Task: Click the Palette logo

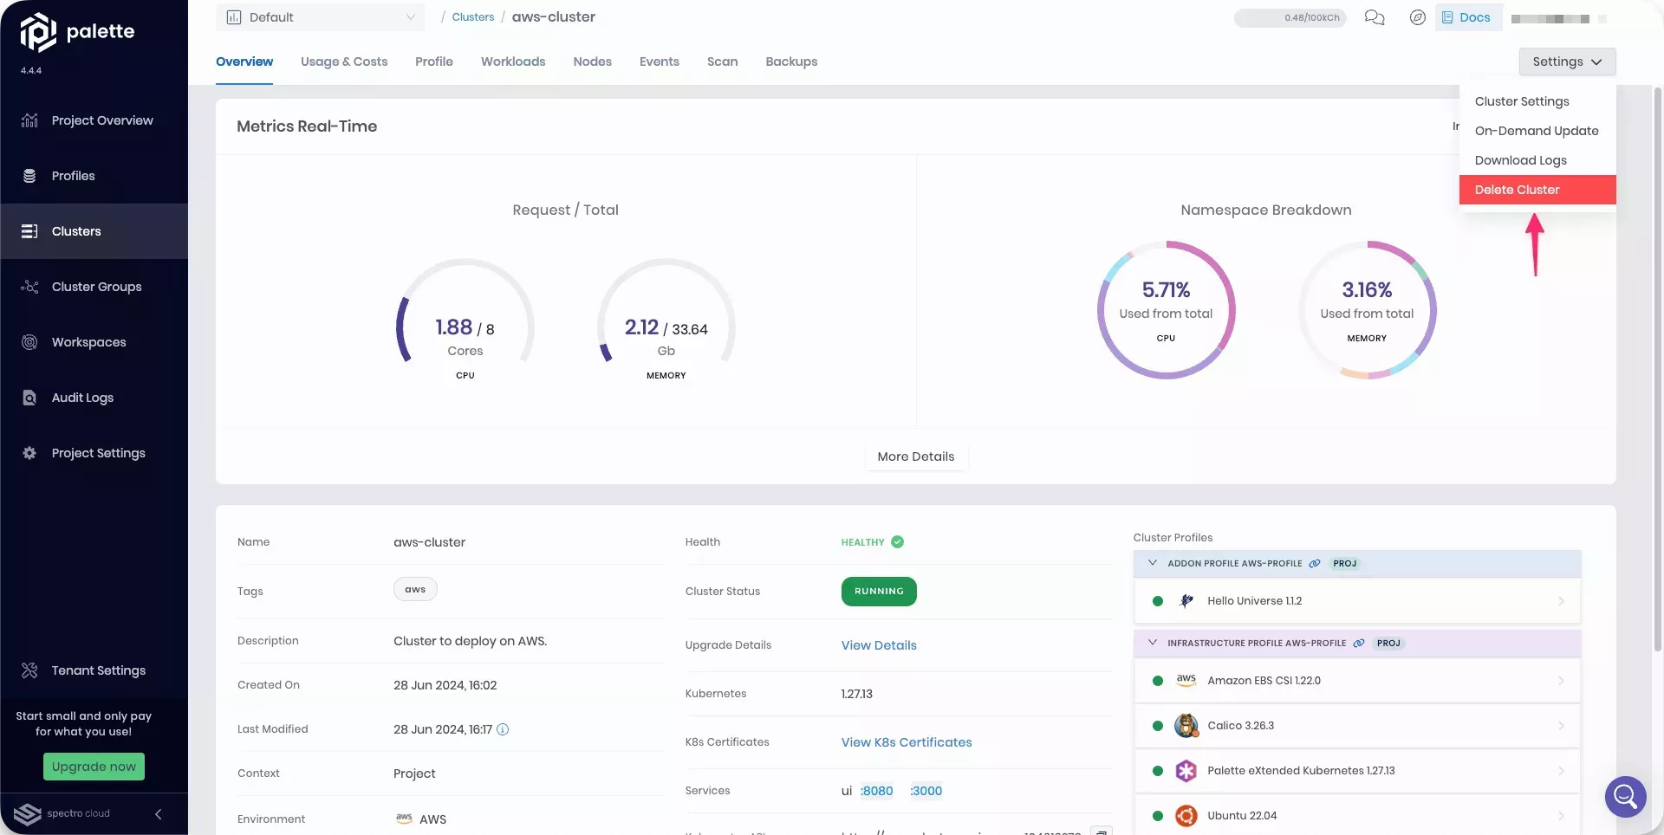Action: click(77, 33)
